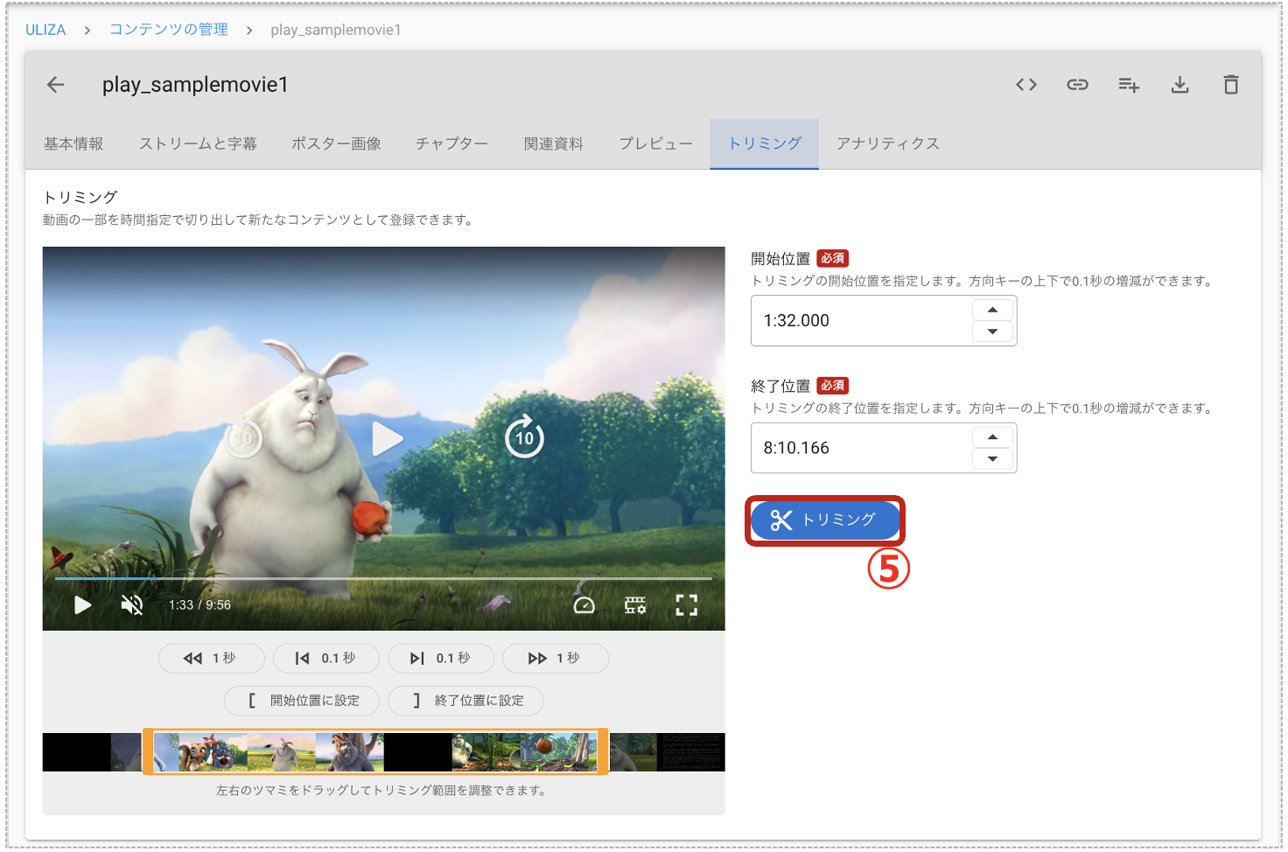Click the filmstrip thumbnail timeline
The width and height of the screenshot is (1288, 852).
coord(383,751)
